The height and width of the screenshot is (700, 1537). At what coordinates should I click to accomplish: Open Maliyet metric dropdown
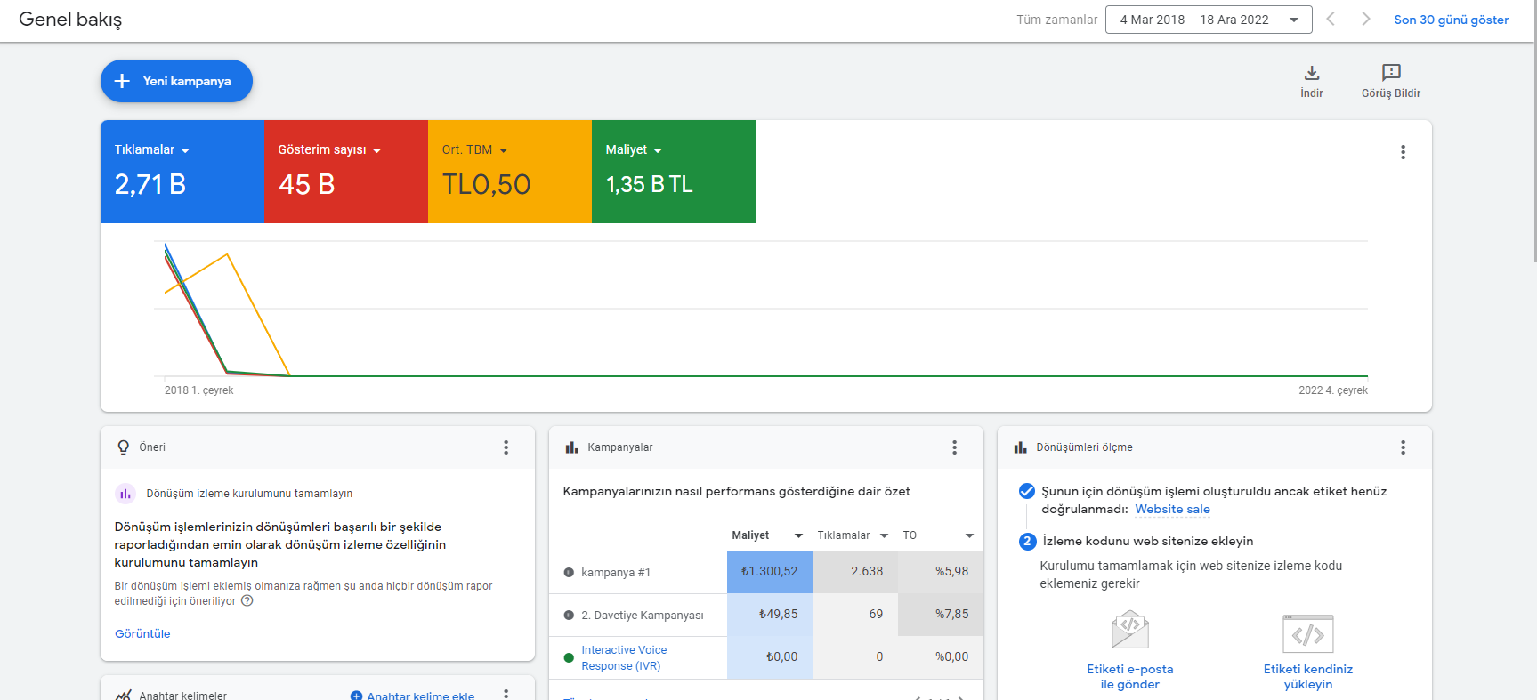(634, 149)
